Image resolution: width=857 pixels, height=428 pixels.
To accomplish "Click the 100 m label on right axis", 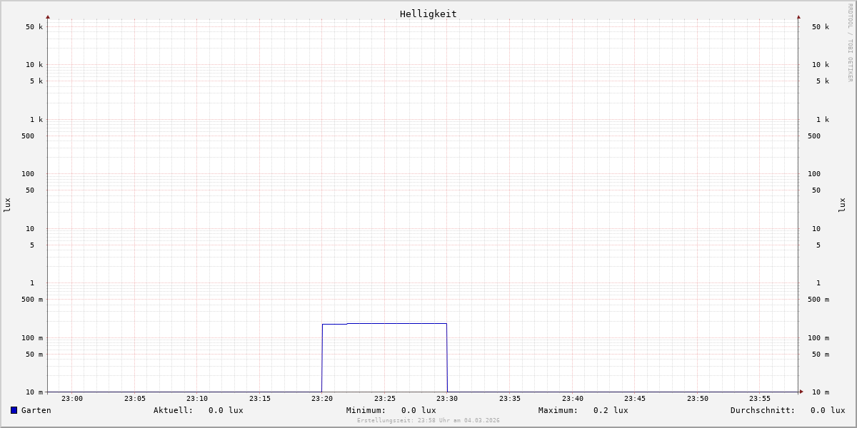I will coord(818,338).
